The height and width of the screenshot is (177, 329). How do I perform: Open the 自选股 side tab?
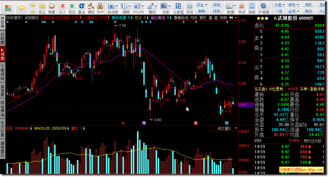[x=3, y=91]
